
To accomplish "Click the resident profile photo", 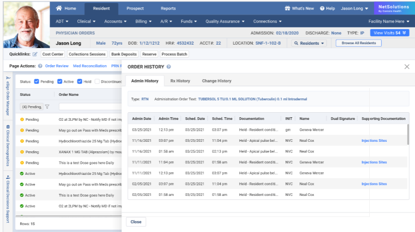I will click(x=27, y=25).
